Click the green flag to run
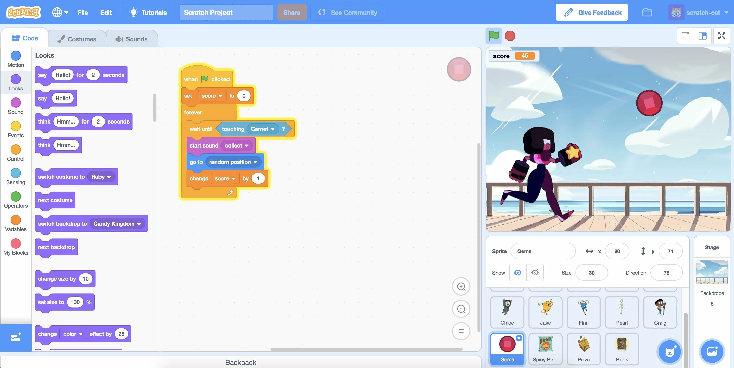This screenshot has height=368, width=734. (493, 36)
